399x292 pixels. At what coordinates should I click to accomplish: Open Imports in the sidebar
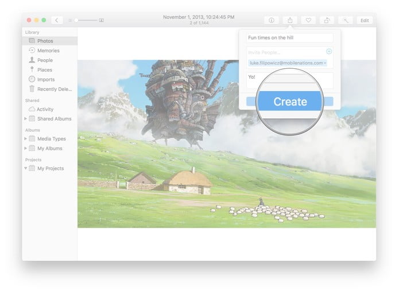(x=46, y=80)
